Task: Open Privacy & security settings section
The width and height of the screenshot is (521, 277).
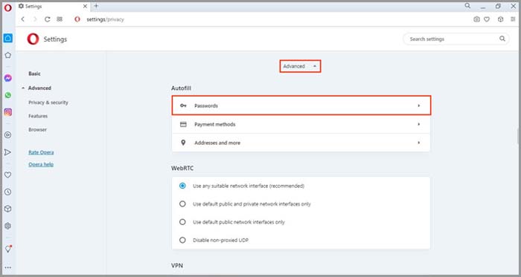Action: pos(48,102)
